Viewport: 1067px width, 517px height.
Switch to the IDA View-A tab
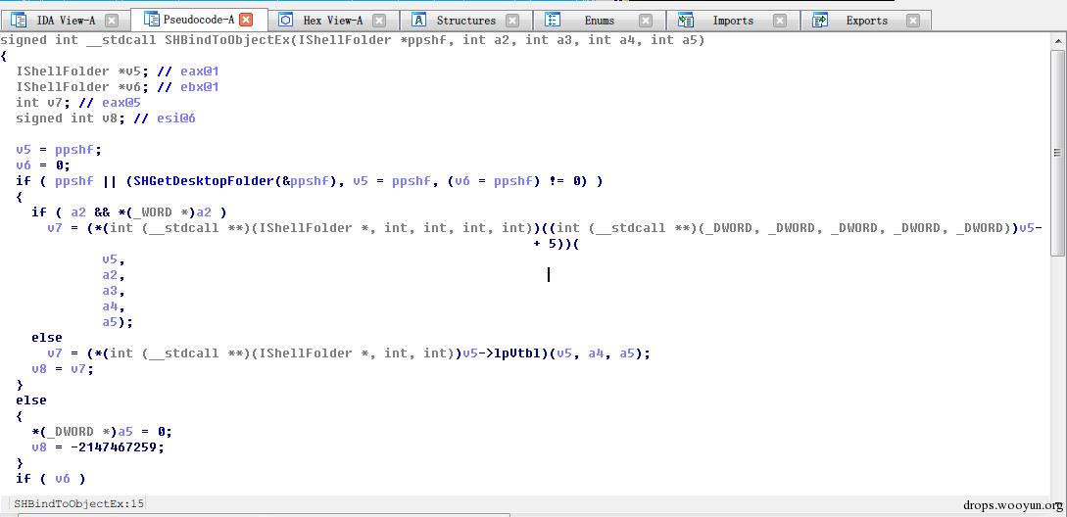(65, 21)
